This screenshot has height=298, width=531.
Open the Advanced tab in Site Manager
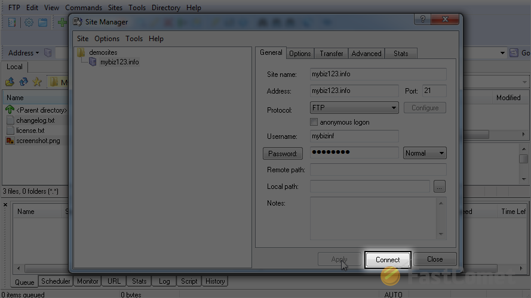(x=366, y=54)
